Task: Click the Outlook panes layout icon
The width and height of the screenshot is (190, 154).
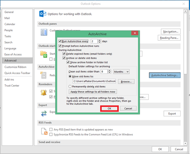Action: [44, 32]
